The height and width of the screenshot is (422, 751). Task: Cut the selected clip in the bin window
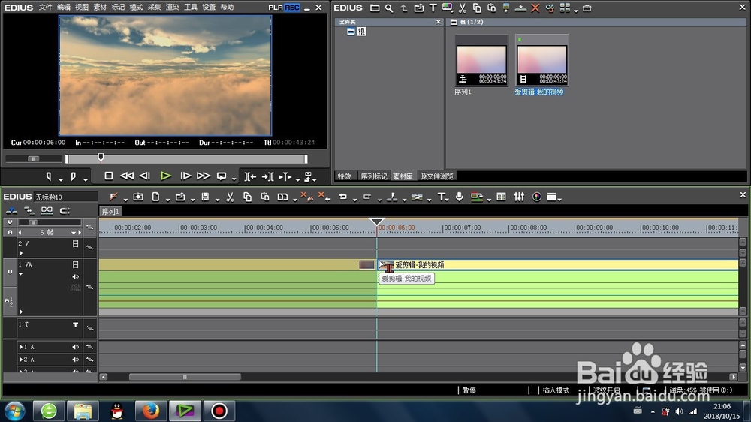tap(462, 8)
